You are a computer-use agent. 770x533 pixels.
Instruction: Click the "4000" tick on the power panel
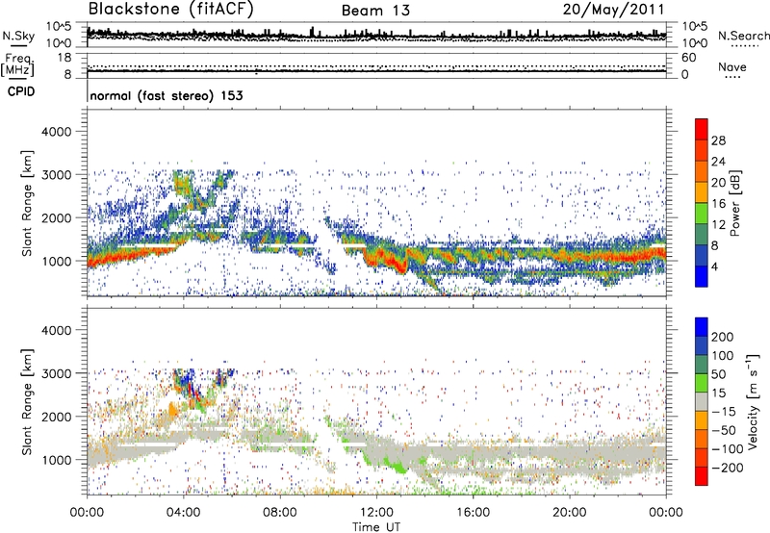(56, 132)
